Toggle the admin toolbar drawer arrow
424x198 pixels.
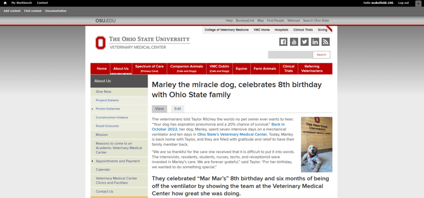(418, 3)
